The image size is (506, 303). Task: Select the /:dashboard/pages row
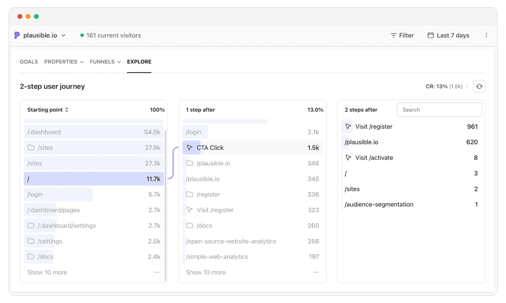pos(94,210)
